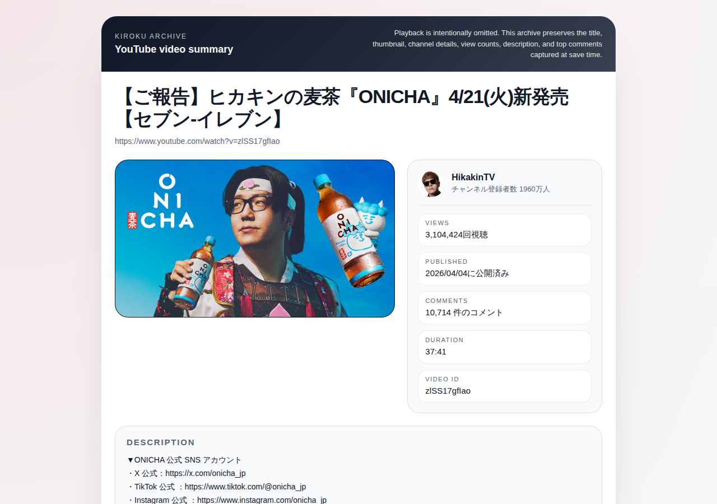Click the ONICHA 公式 SNS アカウント line
Image resolution: width=717 pixels, height=504 pixels.
(184, 460)
